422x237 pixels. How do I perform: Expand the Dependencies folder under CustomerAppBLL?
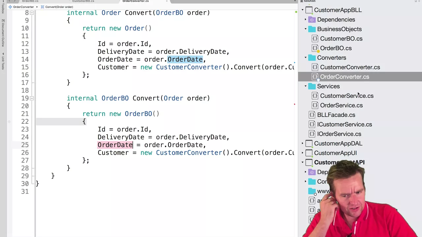[x=305, y=20]
